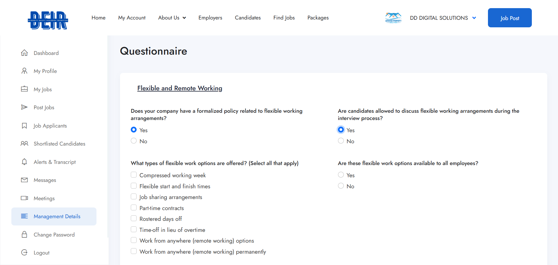Click the Change Password lock icon
The width and height of the screenshot is (558, 265).
[24, 234]
